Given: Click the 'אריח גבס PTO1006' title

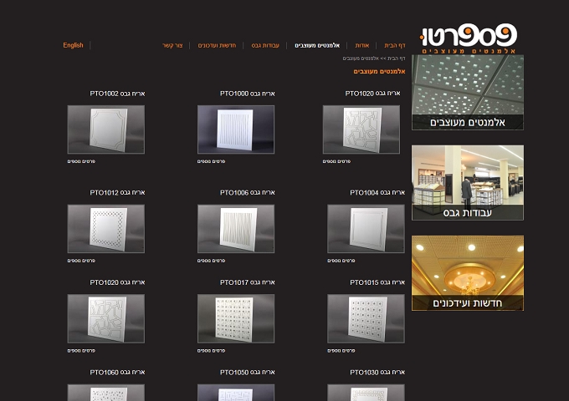Looking at the screenshot, I should [247, 192].
